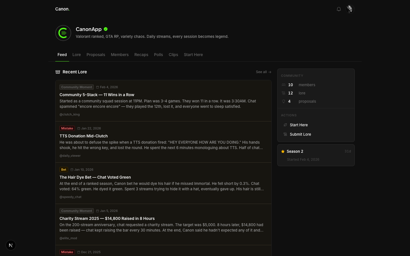Open Community 5-Stack 11 Wins post

point(97,95)
